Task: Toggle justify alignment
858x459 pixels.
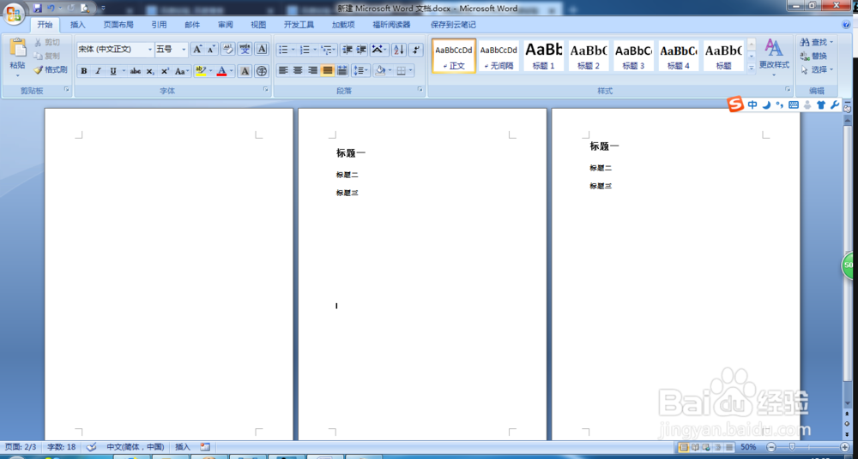Action: click(x=327, y=70)
